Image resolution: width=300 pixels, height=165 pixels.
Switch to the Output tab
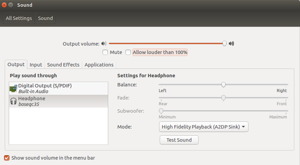(16, 64)
